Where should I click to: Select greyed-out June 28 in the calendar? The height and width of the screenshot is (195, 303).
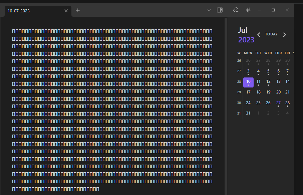[x=268, y=61]
